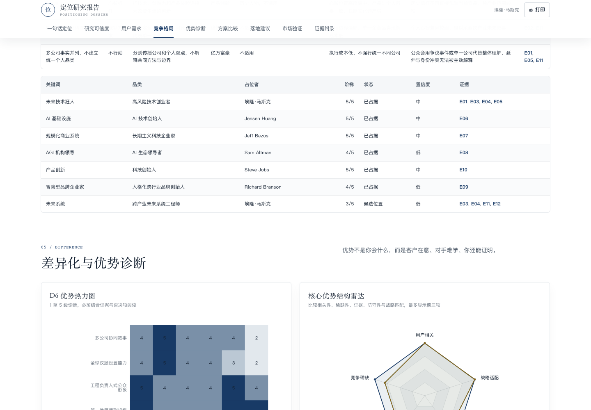This screenshot has height=410, width=591.
Task: Click the Jensen Huang cell
Action: coord(260,118)
